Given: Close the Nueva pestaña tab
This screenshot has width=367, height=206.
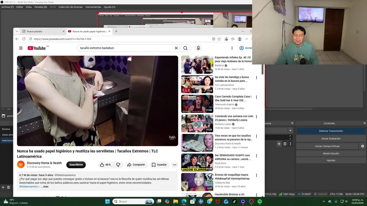Looking at the screenshot, I should (x=64, y=31).
